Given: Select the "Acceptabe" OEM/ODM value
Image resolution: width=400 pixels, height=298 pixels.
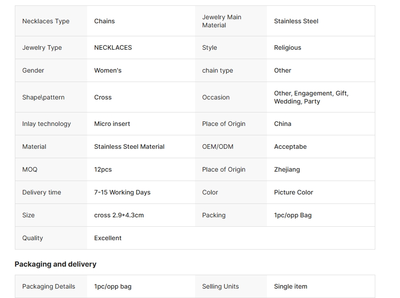Looking at the screenshot, I should [x=290, y=147].
